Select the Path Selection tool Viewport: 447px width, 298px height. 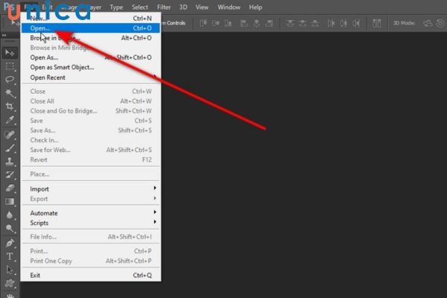10,270
